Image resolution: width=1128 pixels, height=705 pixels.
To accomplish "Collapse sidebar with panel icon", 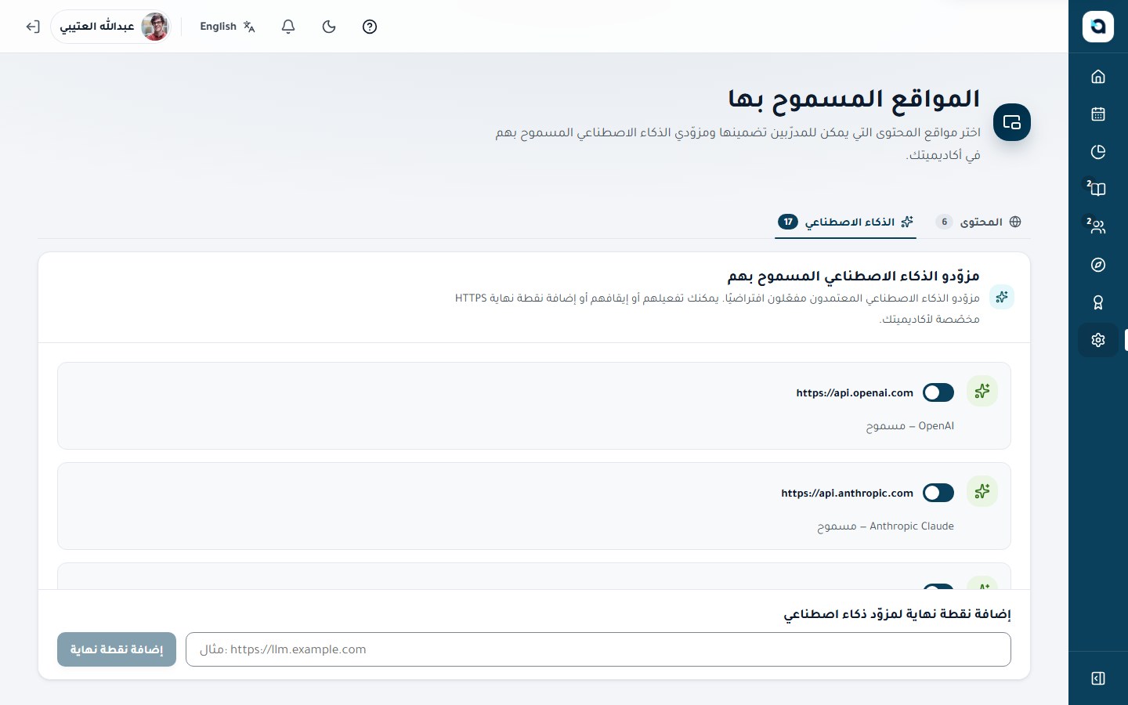I will tap(1098, 678).
